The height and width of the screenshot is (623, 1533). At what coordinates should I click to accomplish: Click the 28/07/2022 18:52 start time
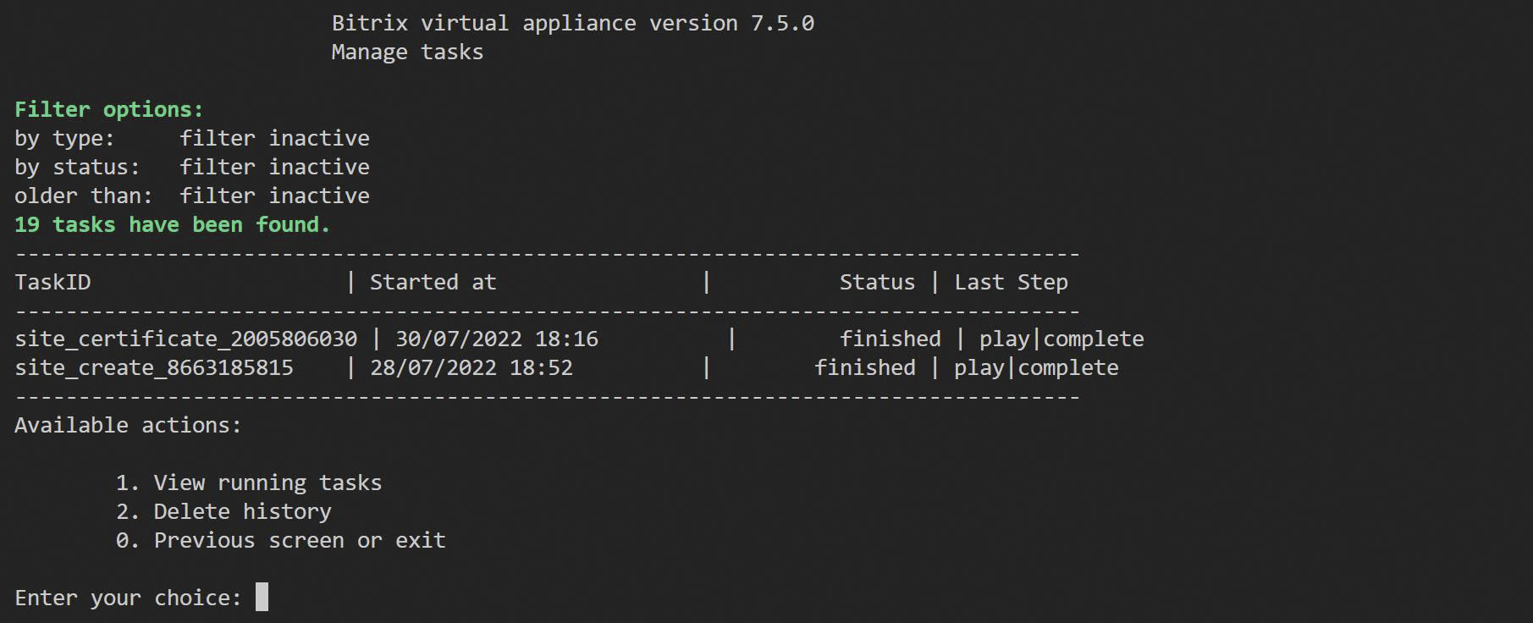click(471, 368)
